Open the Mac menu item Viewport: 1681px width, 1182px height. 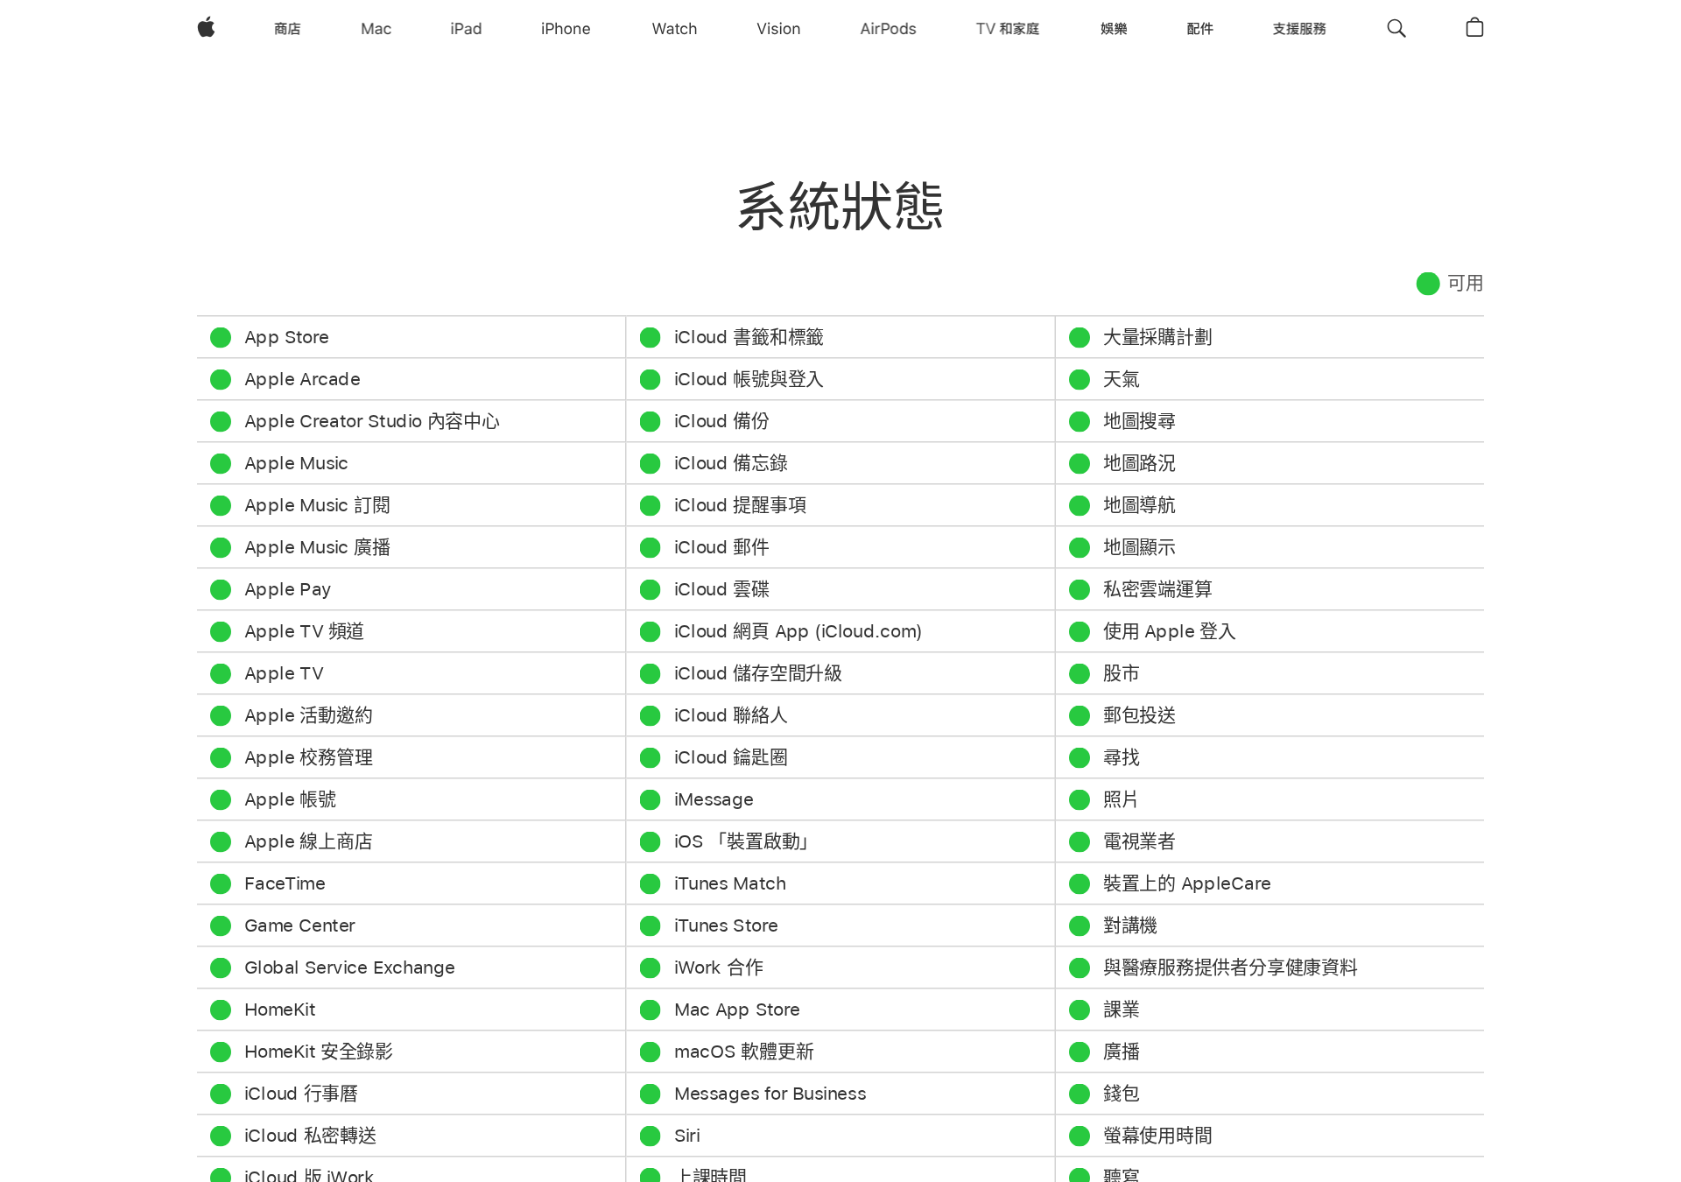click(x=376, y=29)
